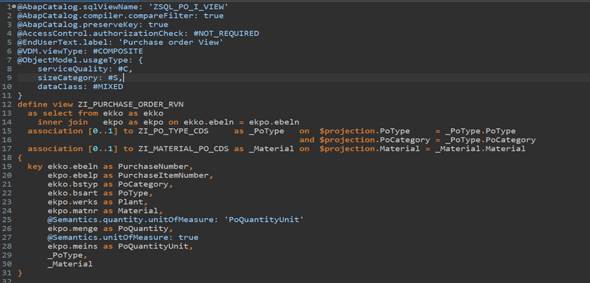Click the #MIXED dataClass value
The width and height of the screenshot is (590, 283).
(108, 87)
